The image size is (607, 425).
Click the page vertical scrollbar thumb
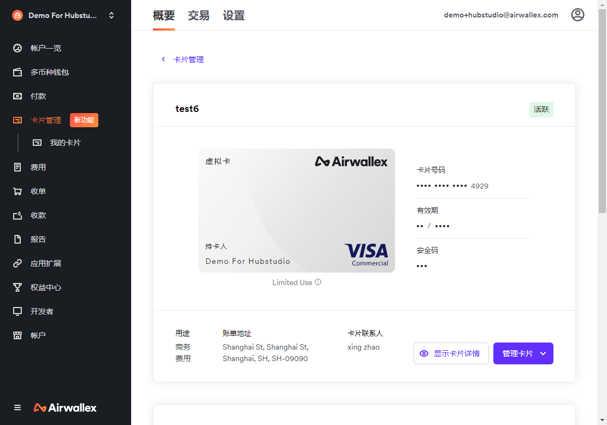602,112
